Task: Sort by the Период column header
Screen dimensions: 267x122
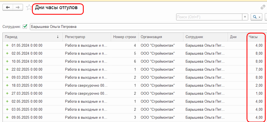Action: [33, 37]
